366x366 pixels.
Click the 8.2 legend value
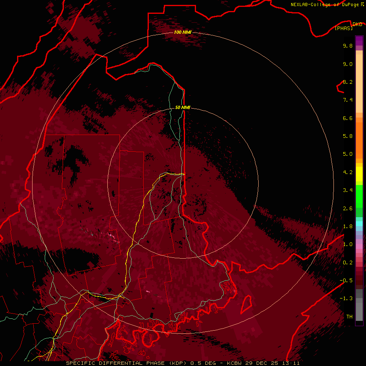(x=348, y=82)
